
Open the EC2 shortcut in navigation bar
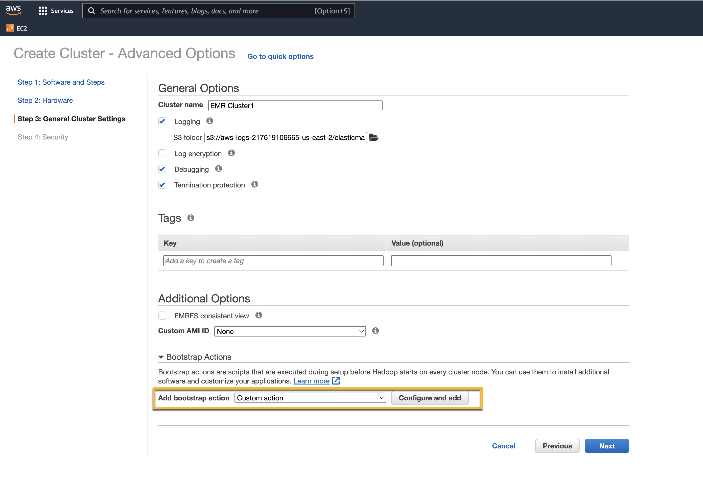17,28
